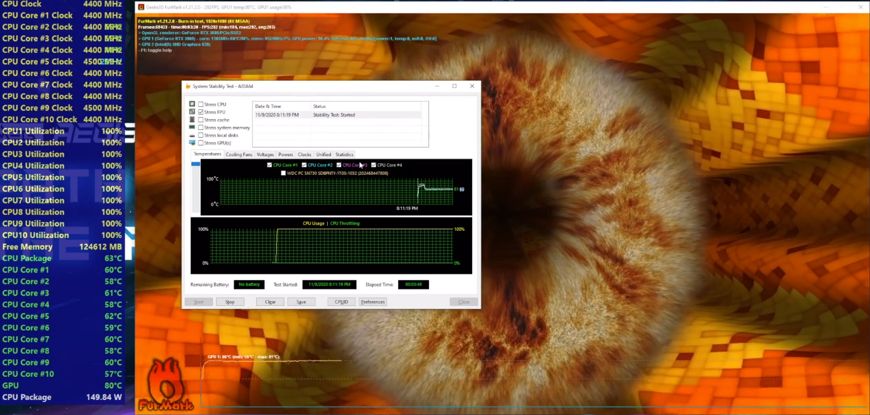This screenshot has width=870, height=415.
Task: Click the FurMark window title icon
Action: pyautogui.click(x=141, y=7)
